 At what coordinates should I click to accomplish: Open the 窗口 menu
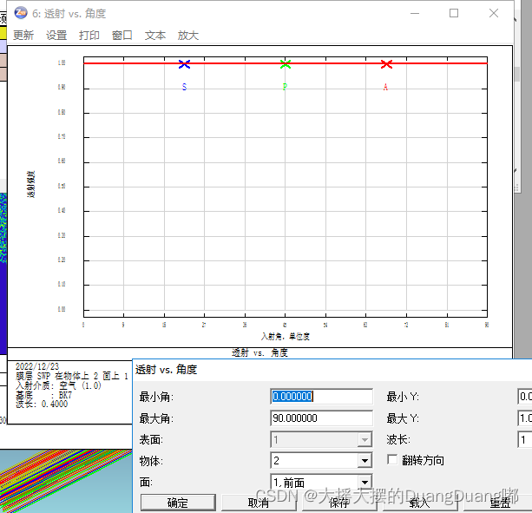[122, 35]
